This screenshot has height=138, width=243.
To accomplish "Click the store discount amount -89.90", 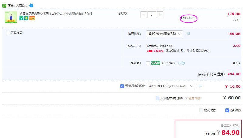I will (x=234, y=34).
